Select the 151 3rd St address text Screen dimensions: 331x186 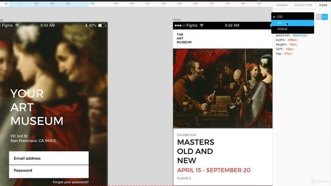click(x=33, y=138)
